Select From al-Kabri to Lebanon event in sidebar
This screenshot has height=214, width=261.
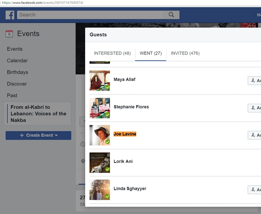(x=38, y=114)
